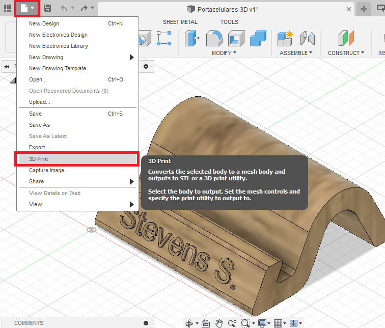Screen dimensions: 385x328
Task: Expand the redo history dropdown arrow
Action: (93, 8)
